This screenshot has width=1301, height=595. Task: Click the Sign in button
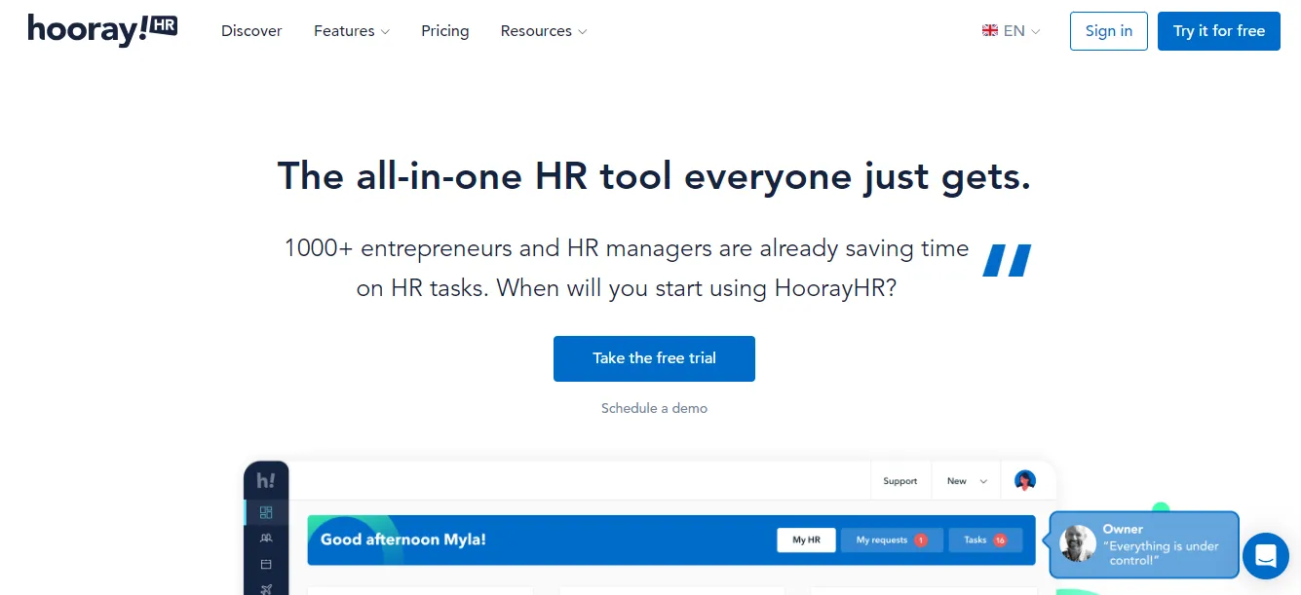pos(1109,31)
